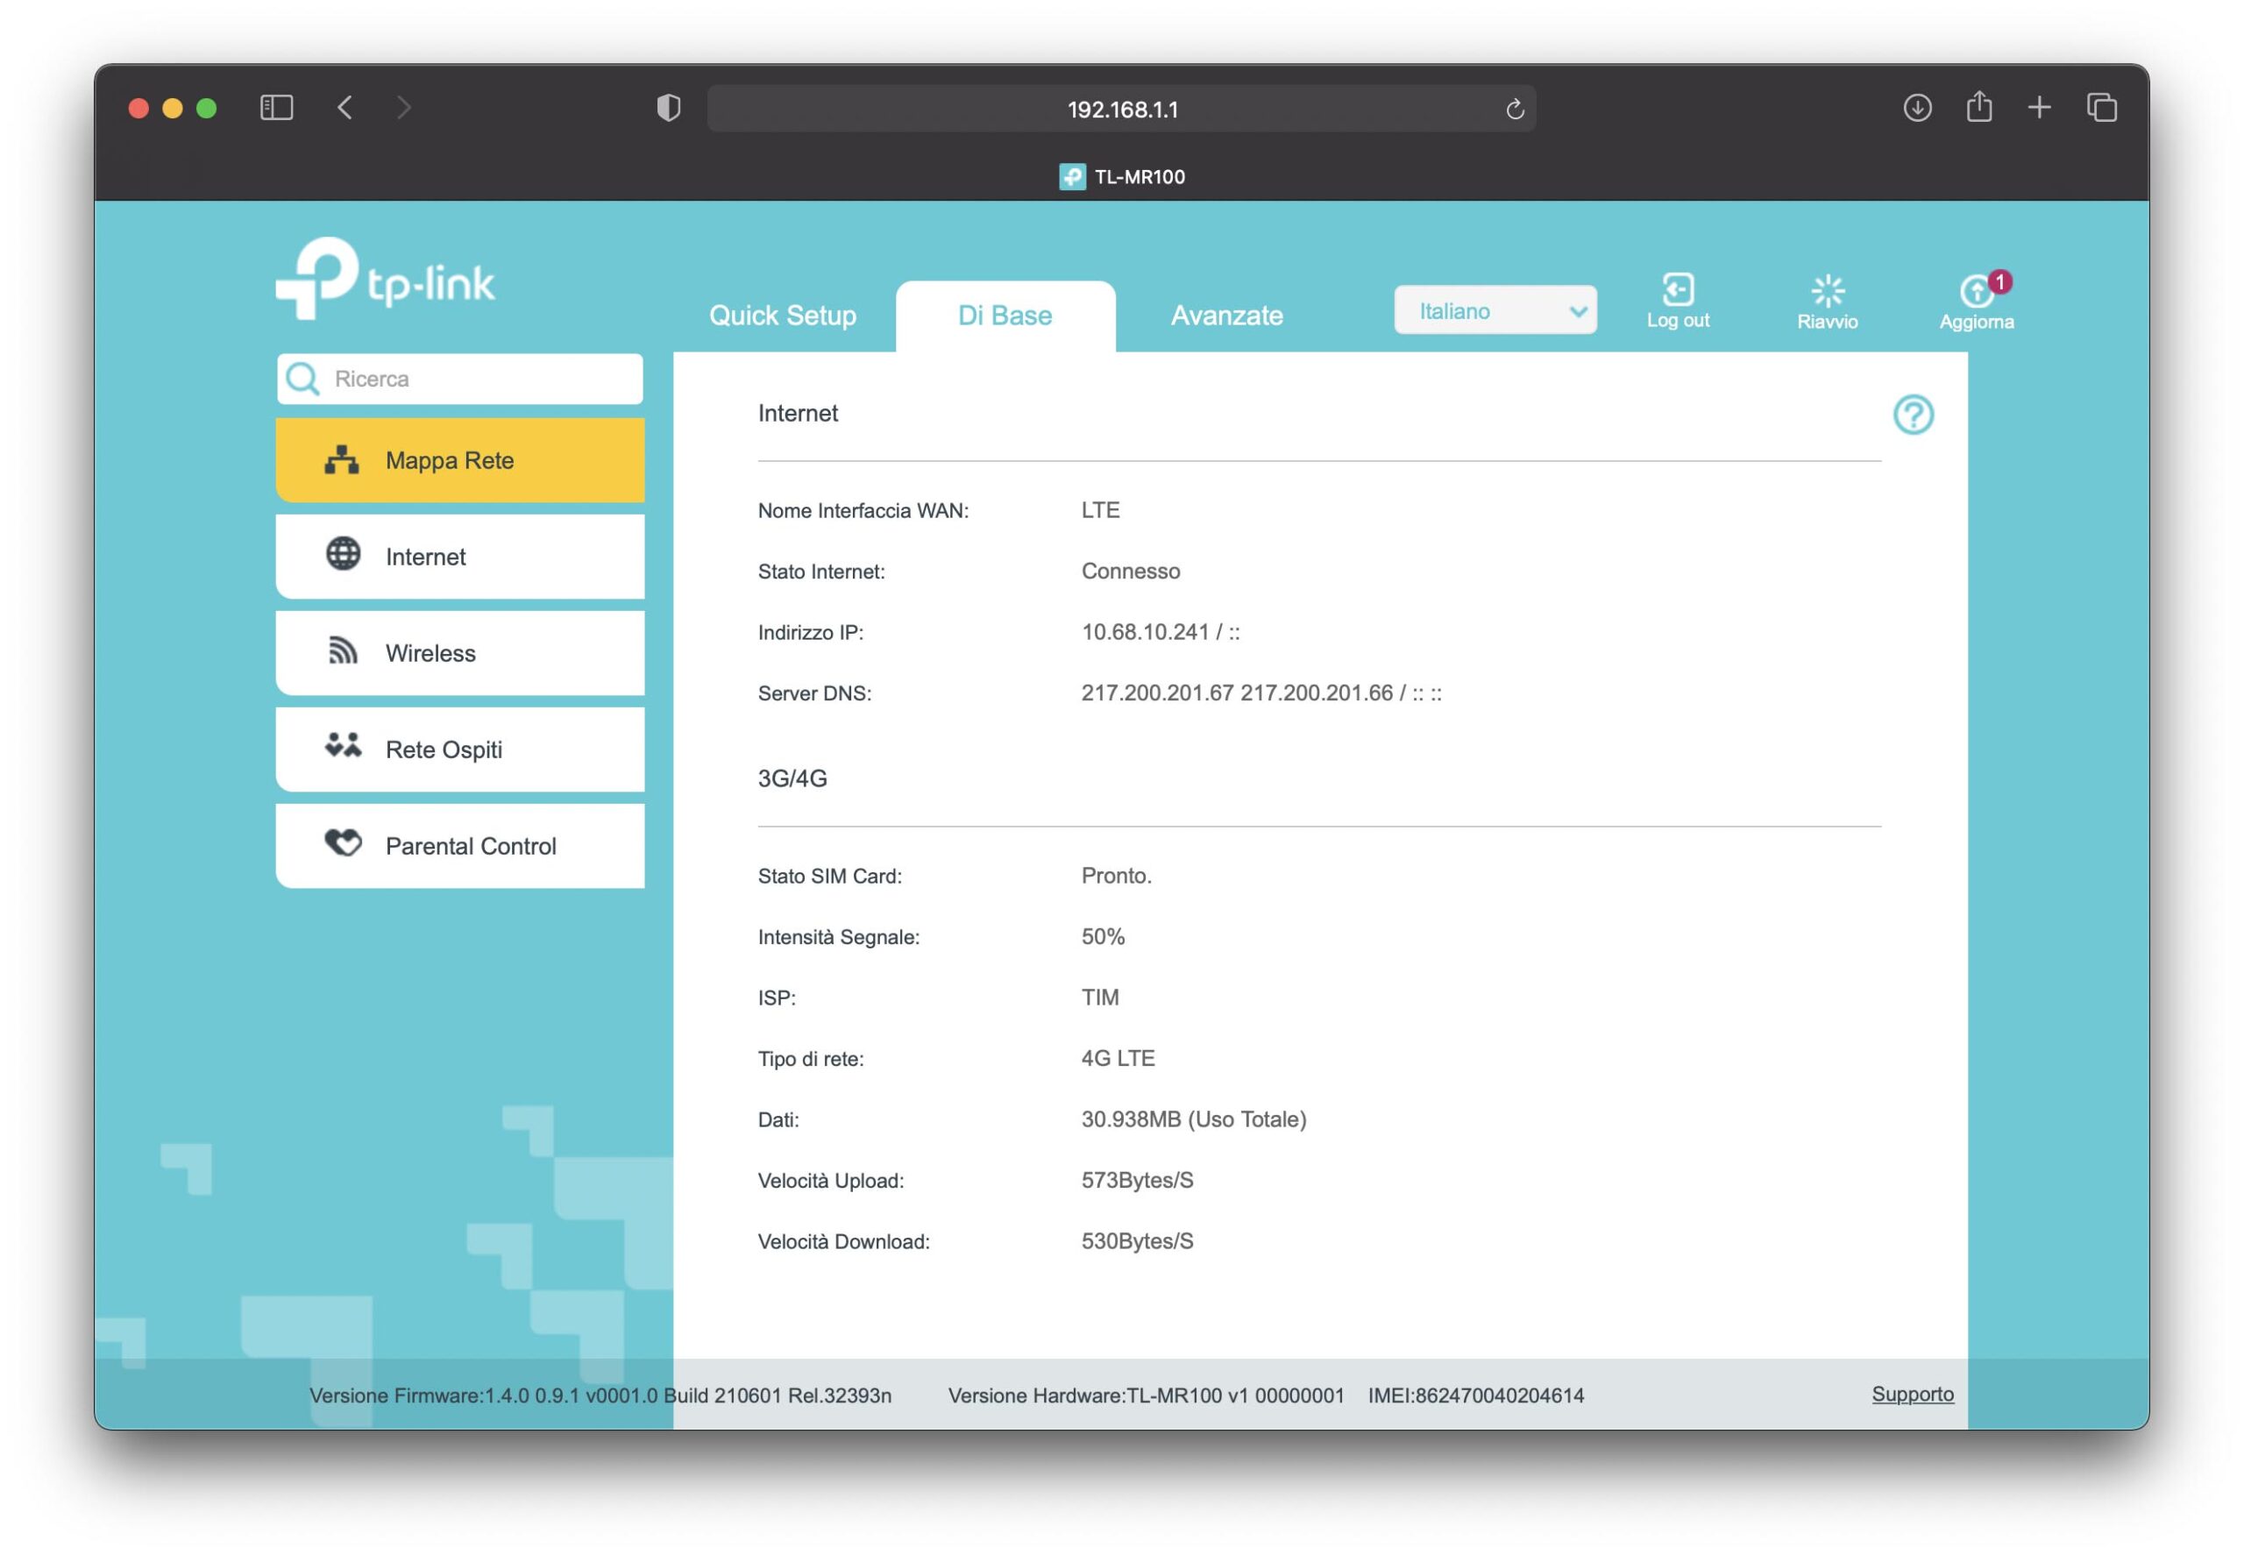Go back with Safari back arrow

click(345, 107)
